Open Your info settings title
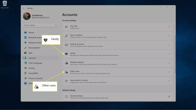Image resolution: width=196 pixels, height=110 pixels. click(x=74, y=26)
